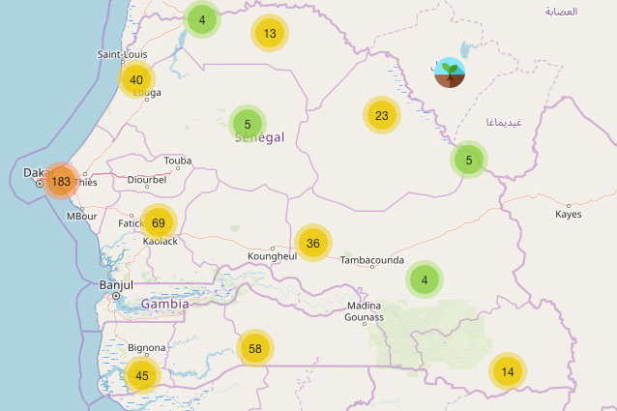Click the yellow 13 cluster marker

[x=270, y=34]
